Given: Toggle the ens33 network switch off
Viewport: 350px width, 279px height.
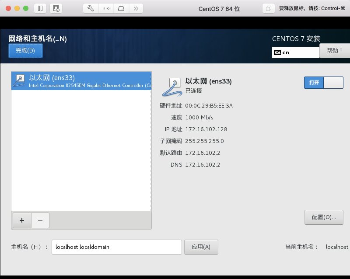Looking at the screenshot, I should point(324,83).
